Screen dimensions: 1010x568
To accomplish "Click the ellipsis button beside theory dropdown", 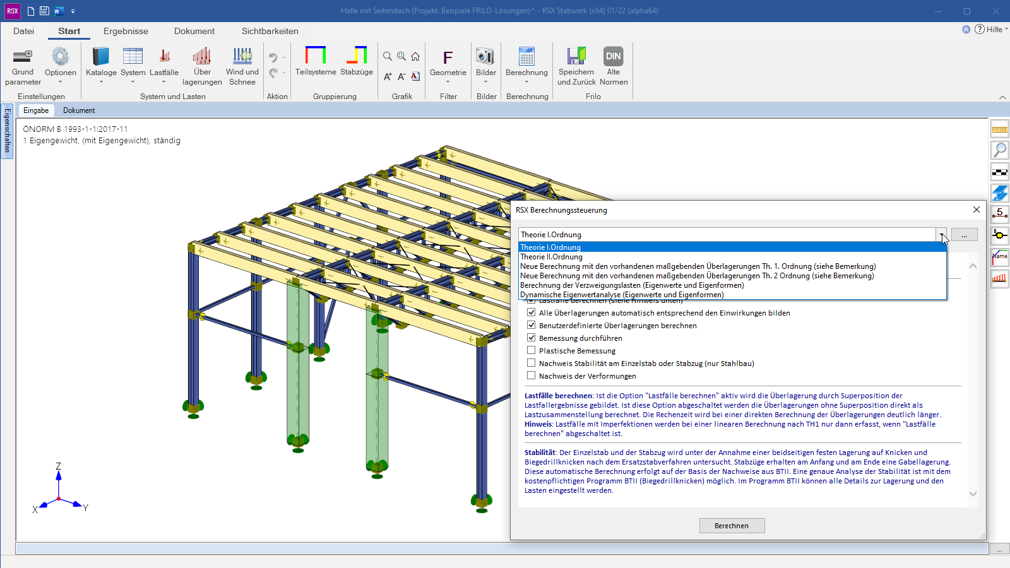I will click(964, 235).
